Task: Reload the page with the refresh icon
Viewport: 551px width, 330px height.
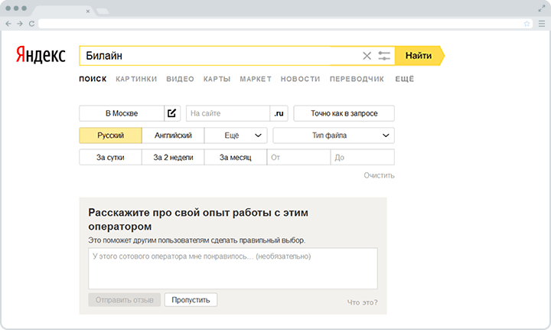Action: pyautogui.click(x=31, y=24)
